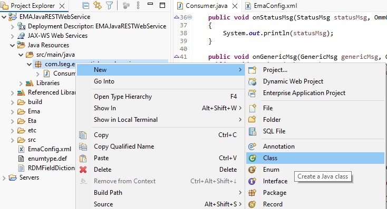Viewport: 387px width, 209px height.
Task: Expand the Libraries node
Action: coord(21,83)
